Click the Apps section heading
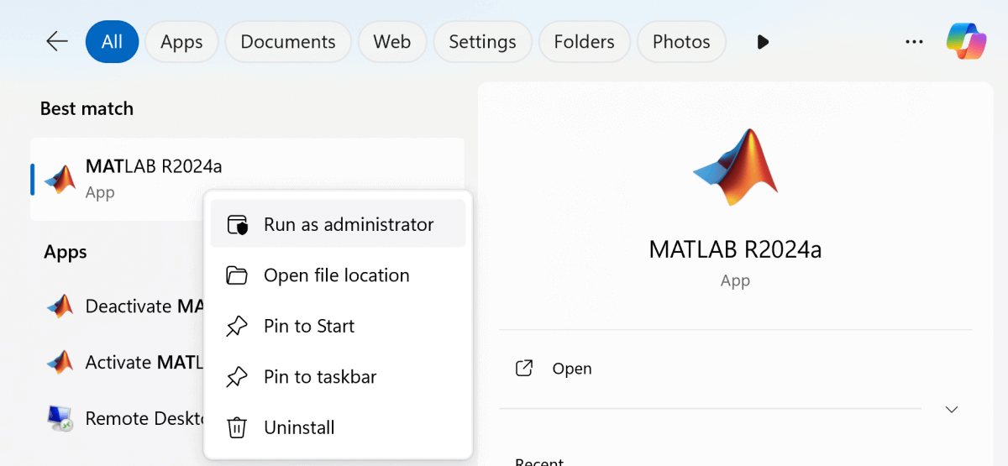Screen dimensions: 1008x466 [x=66, y=252]
